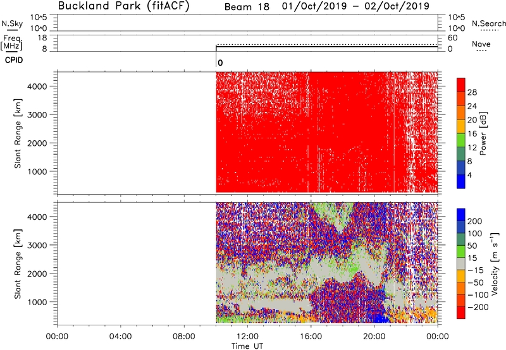
Task: Click the '28' tick on the power colorbar
Action: tap(472, 92)
